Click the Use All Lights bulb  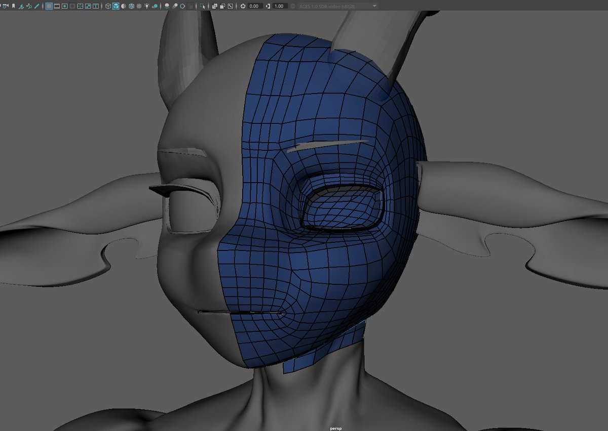(x=147, y=6)
